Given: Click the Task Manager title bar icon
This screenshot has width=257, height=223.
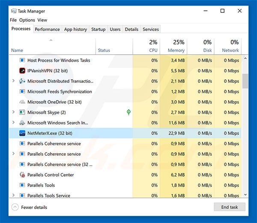Looking at the screenshot, I should pos(14,11).
